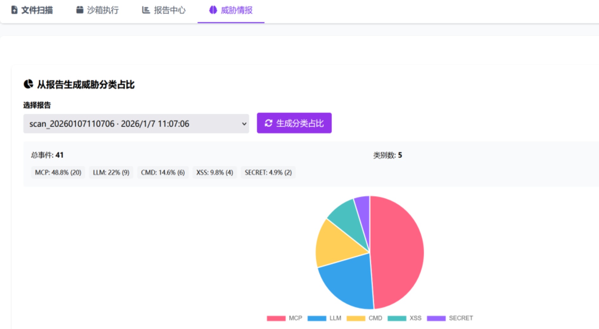Click the sandbox execution box icon
599x329 pixels.
80,10
